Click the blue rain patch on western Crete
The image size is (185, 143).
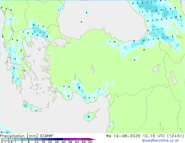pos(25,105)
